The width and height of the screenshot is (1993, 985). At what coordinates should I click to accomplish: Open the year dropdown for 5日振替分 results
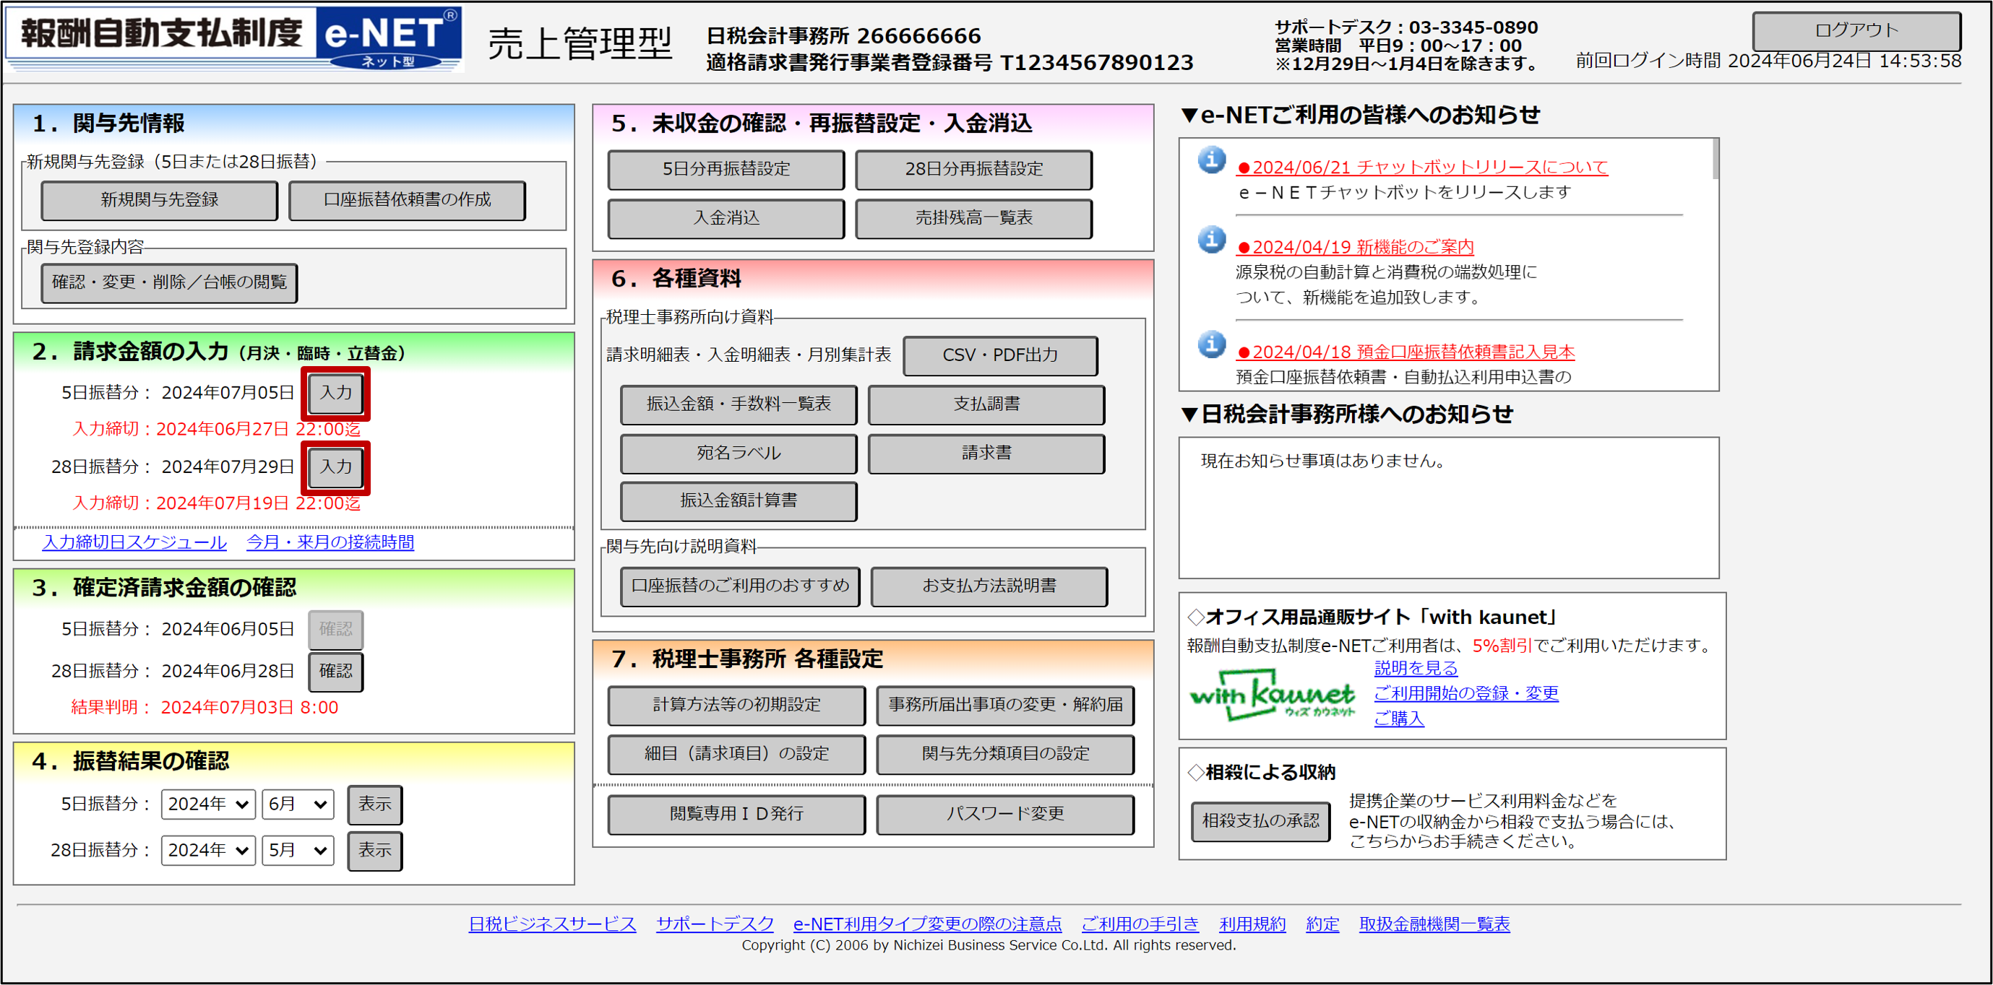click(x=208, y=804)
